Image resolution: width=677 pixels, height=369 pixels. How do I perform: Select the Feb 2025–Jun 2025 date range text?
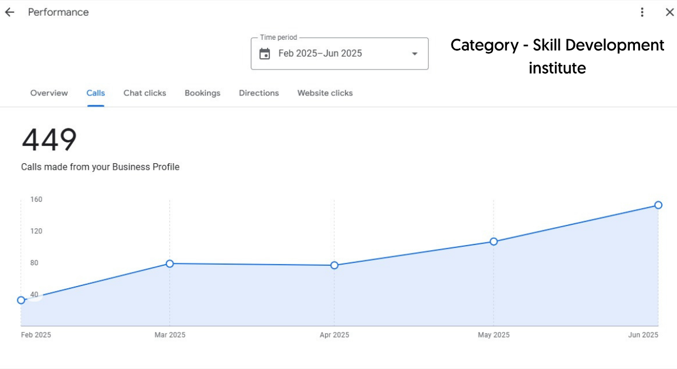(320, 54)
